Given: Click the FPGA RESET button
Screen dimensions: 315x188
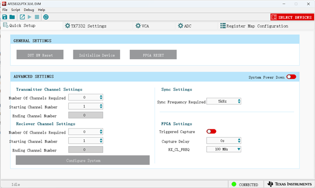Looking at the screenshot, I should (153, 55).
